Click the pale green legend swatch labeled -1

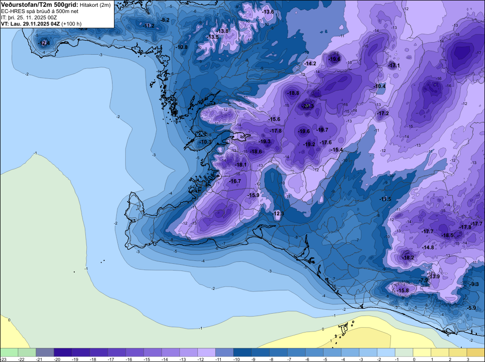pyautogui.click(x=404, y=352)
